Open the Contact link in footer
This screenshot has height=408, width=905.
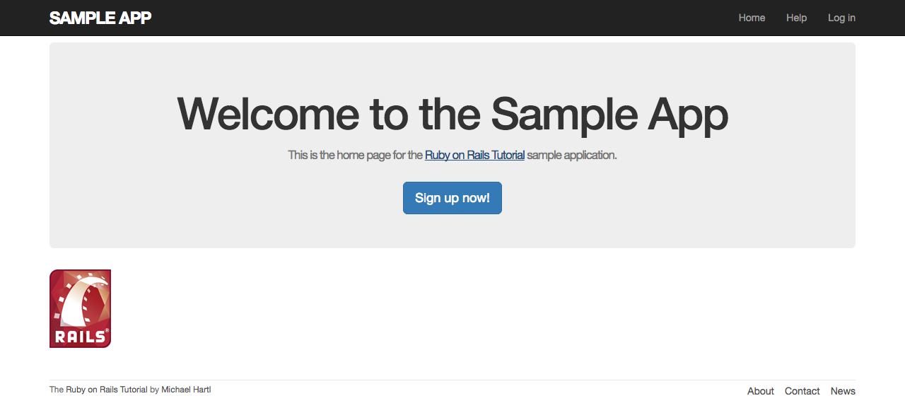point(802,391)
